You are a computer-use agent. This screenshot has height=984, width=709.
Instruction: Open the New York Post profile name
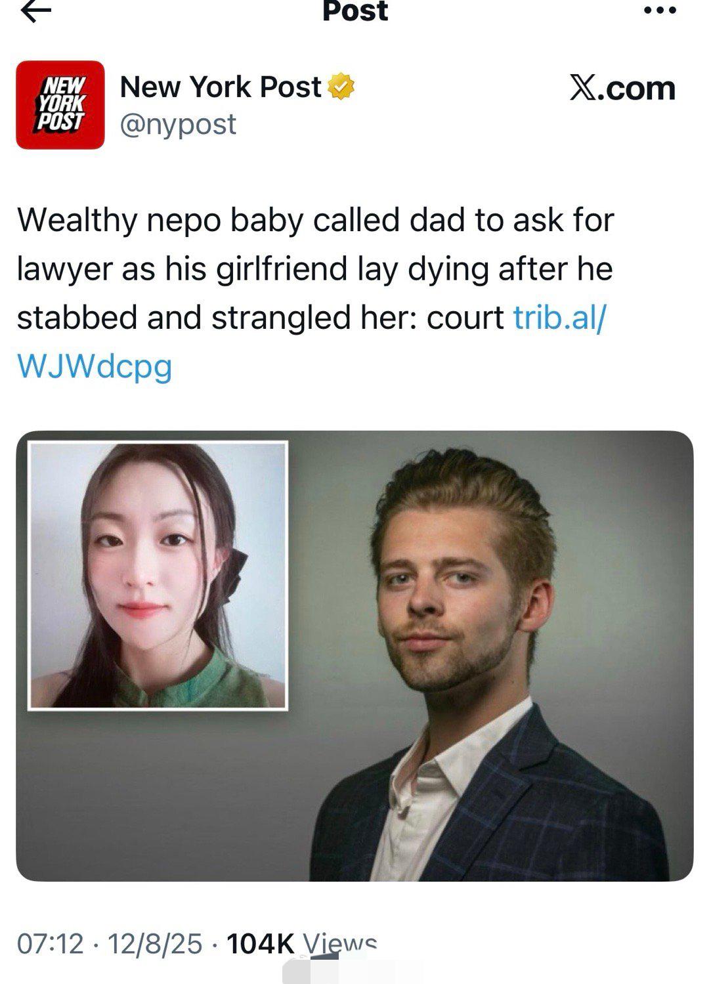[x=221, y=87]
